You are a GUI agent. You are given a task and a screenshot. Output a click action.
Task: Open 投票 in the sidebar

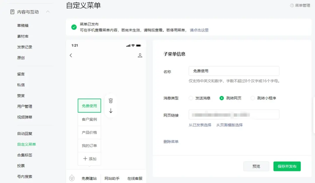(21, 166)
